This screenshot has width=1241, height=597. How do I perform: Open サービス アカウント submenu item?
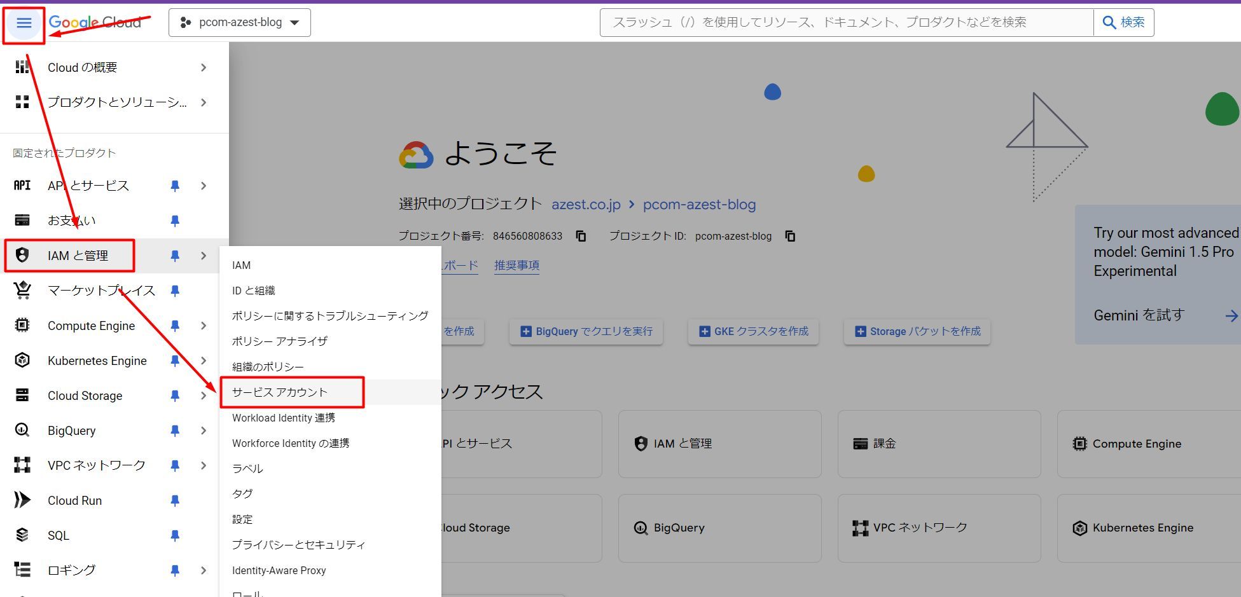pos(330,392)
